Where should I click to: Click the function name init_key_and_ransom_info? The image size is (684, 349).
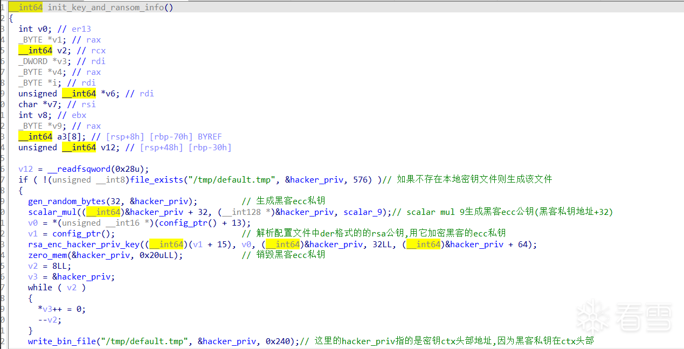(106, 8)
